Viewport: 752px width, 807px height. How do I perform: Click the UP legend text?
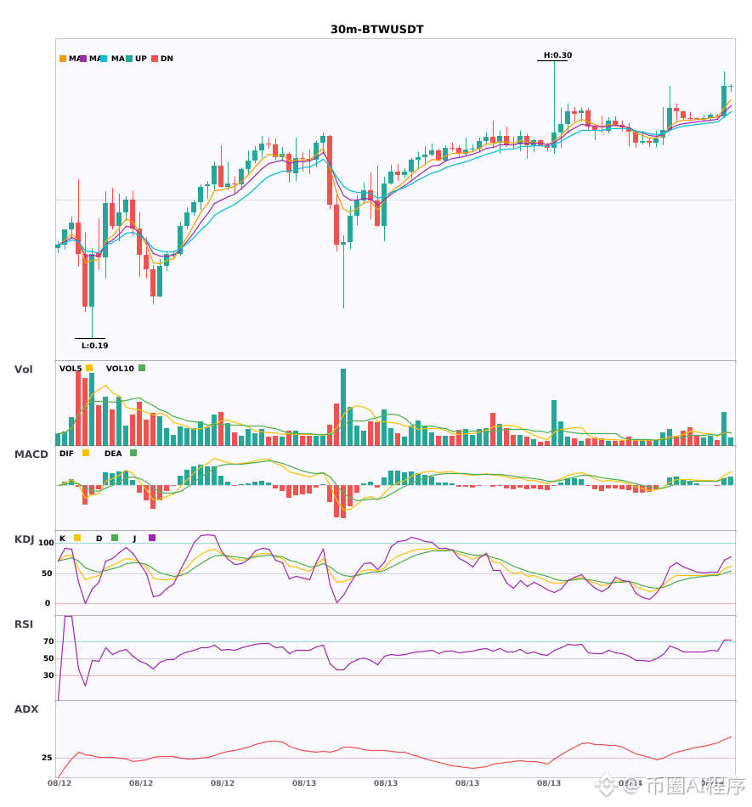point(141,59)
